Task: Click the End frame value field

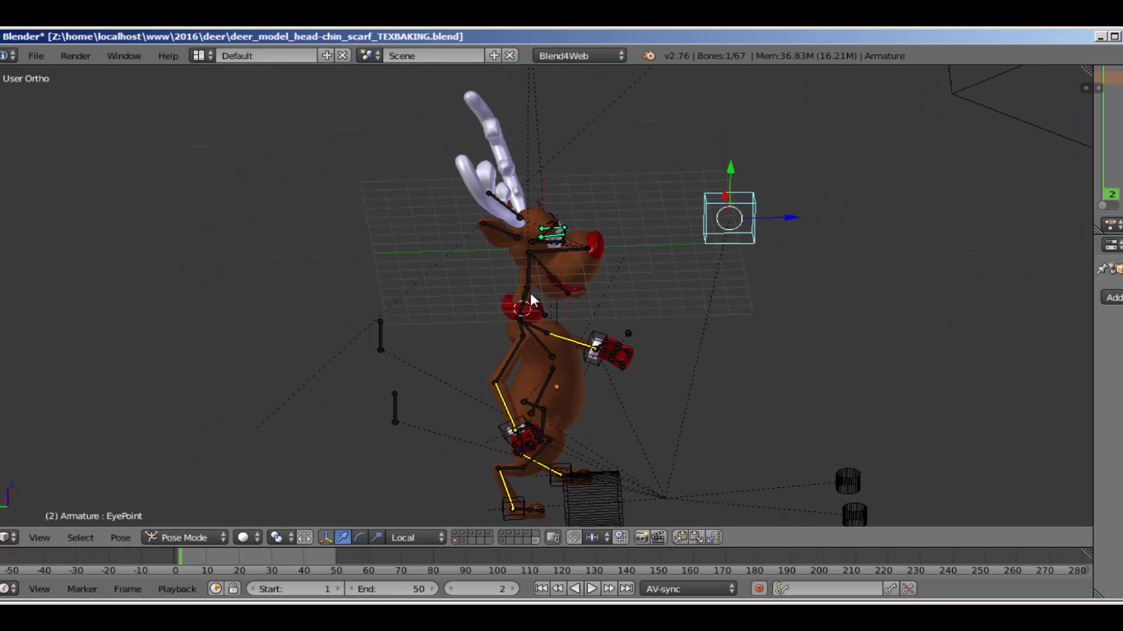Action: coord(391,589)
